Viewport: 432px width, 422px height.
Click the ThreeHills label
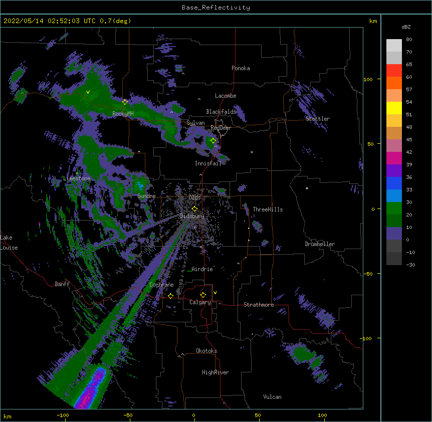268,209
